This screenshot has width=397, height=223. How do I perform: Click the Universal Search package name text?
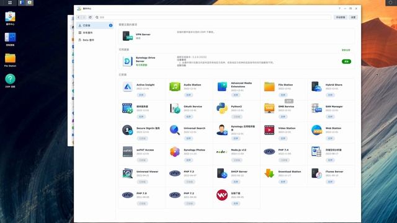[194, 128]
